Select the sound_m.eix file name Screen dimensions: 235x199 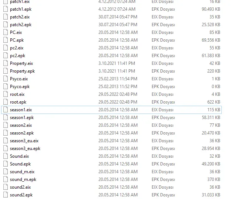point(22,172)
